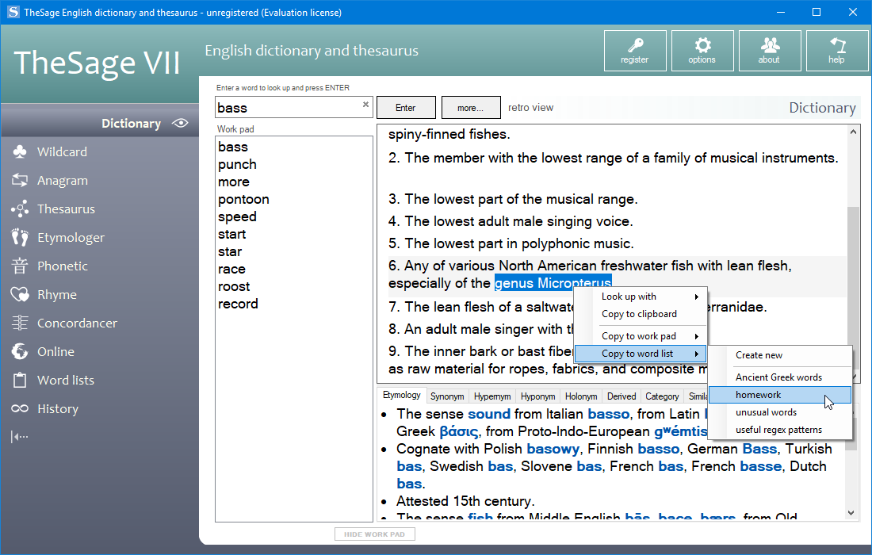The height and width of the screenshot is (555, 872).
Task: Click the Swedish 'bas' link
Action: (x=500, y=466)
